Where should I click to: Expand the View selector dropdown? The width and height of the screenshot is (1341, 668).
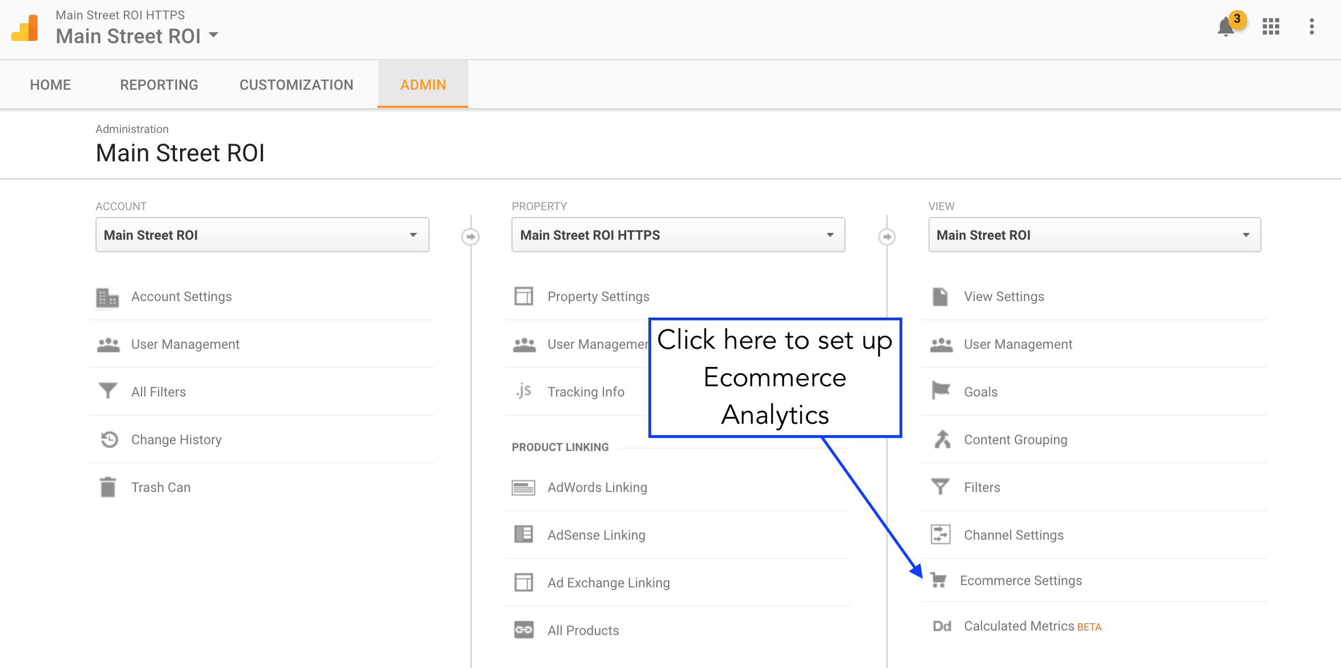click(1094, 235)
